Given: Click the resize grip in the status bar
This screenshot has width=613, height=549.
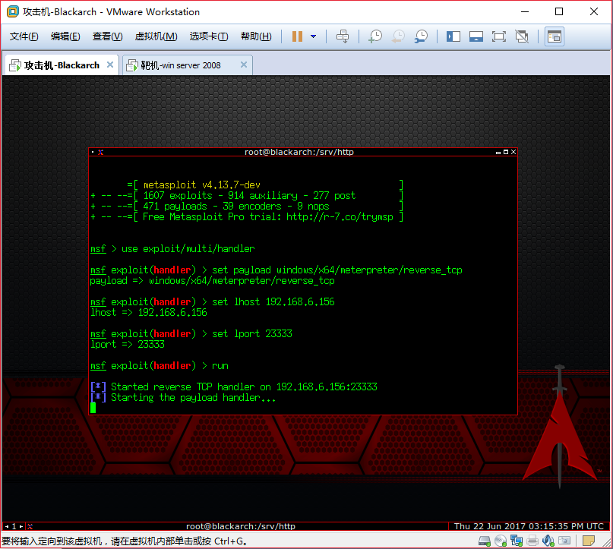Looking at the screenshot, I should [x=607, y=543].
